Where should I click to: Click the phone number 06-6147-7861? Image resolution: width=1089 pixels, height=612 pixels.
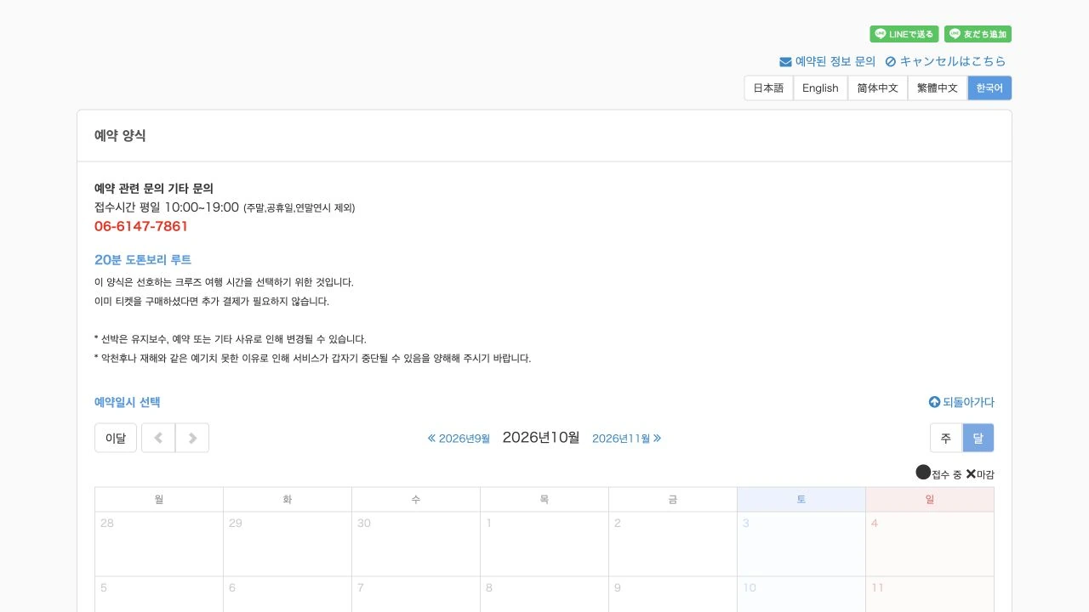click(x=141, y=226)
